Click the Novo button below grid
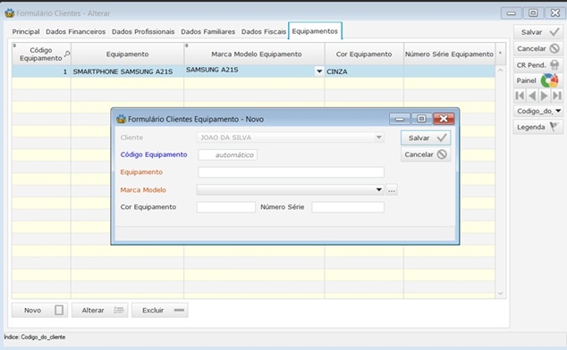Image resolution: width=567 pixels, height=350 pixels. coord(39,311)
